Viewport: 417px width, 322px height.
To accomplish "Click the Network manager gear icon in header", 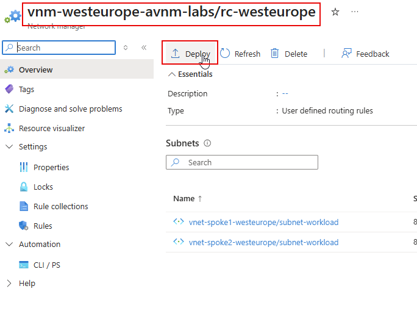I will click(13, 16).
